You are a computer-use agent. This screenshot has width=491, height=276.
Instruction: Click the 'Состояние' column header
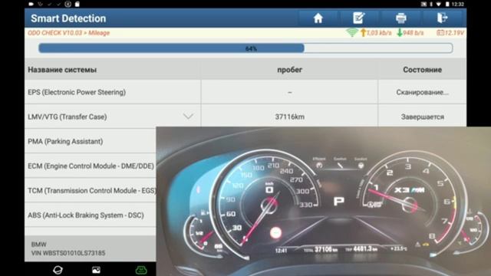click(x=422, y=70)
